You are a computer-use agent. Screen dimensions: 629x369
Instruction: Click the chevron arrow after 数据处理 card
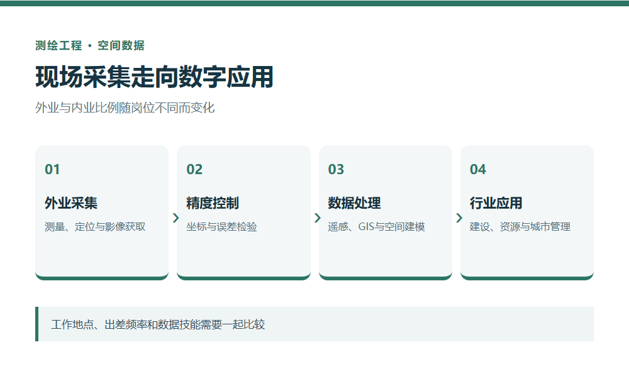(x=459, y=218)
